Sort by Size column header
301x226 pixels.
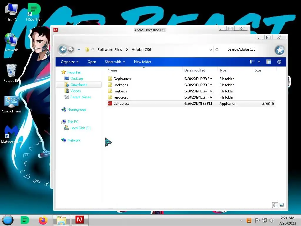[265, 70]
